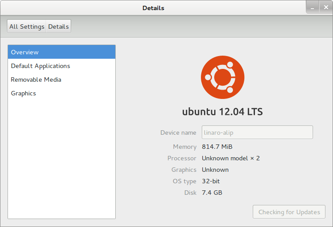Screen dimensions: 333x227
Task: Open Default Applications section
Action: click(x=62, y=66)
